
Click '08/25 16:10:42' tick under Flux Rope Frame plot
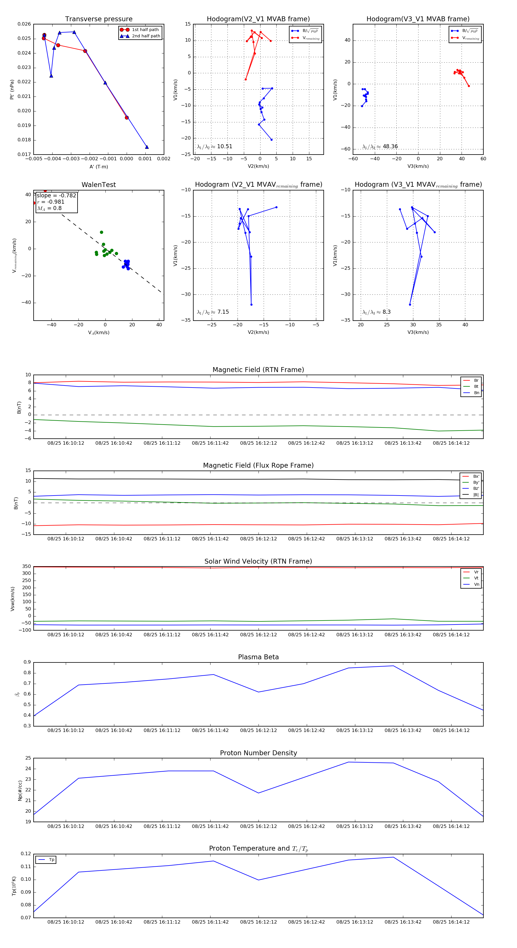[x=114, y=539]
